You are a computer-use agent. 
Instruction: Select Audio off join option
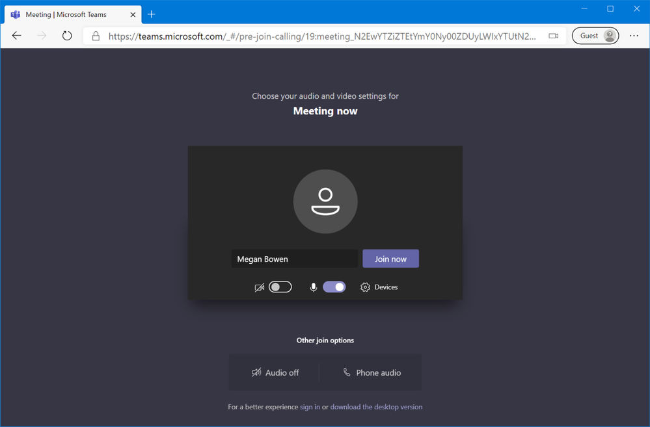(x=275, y=372)
